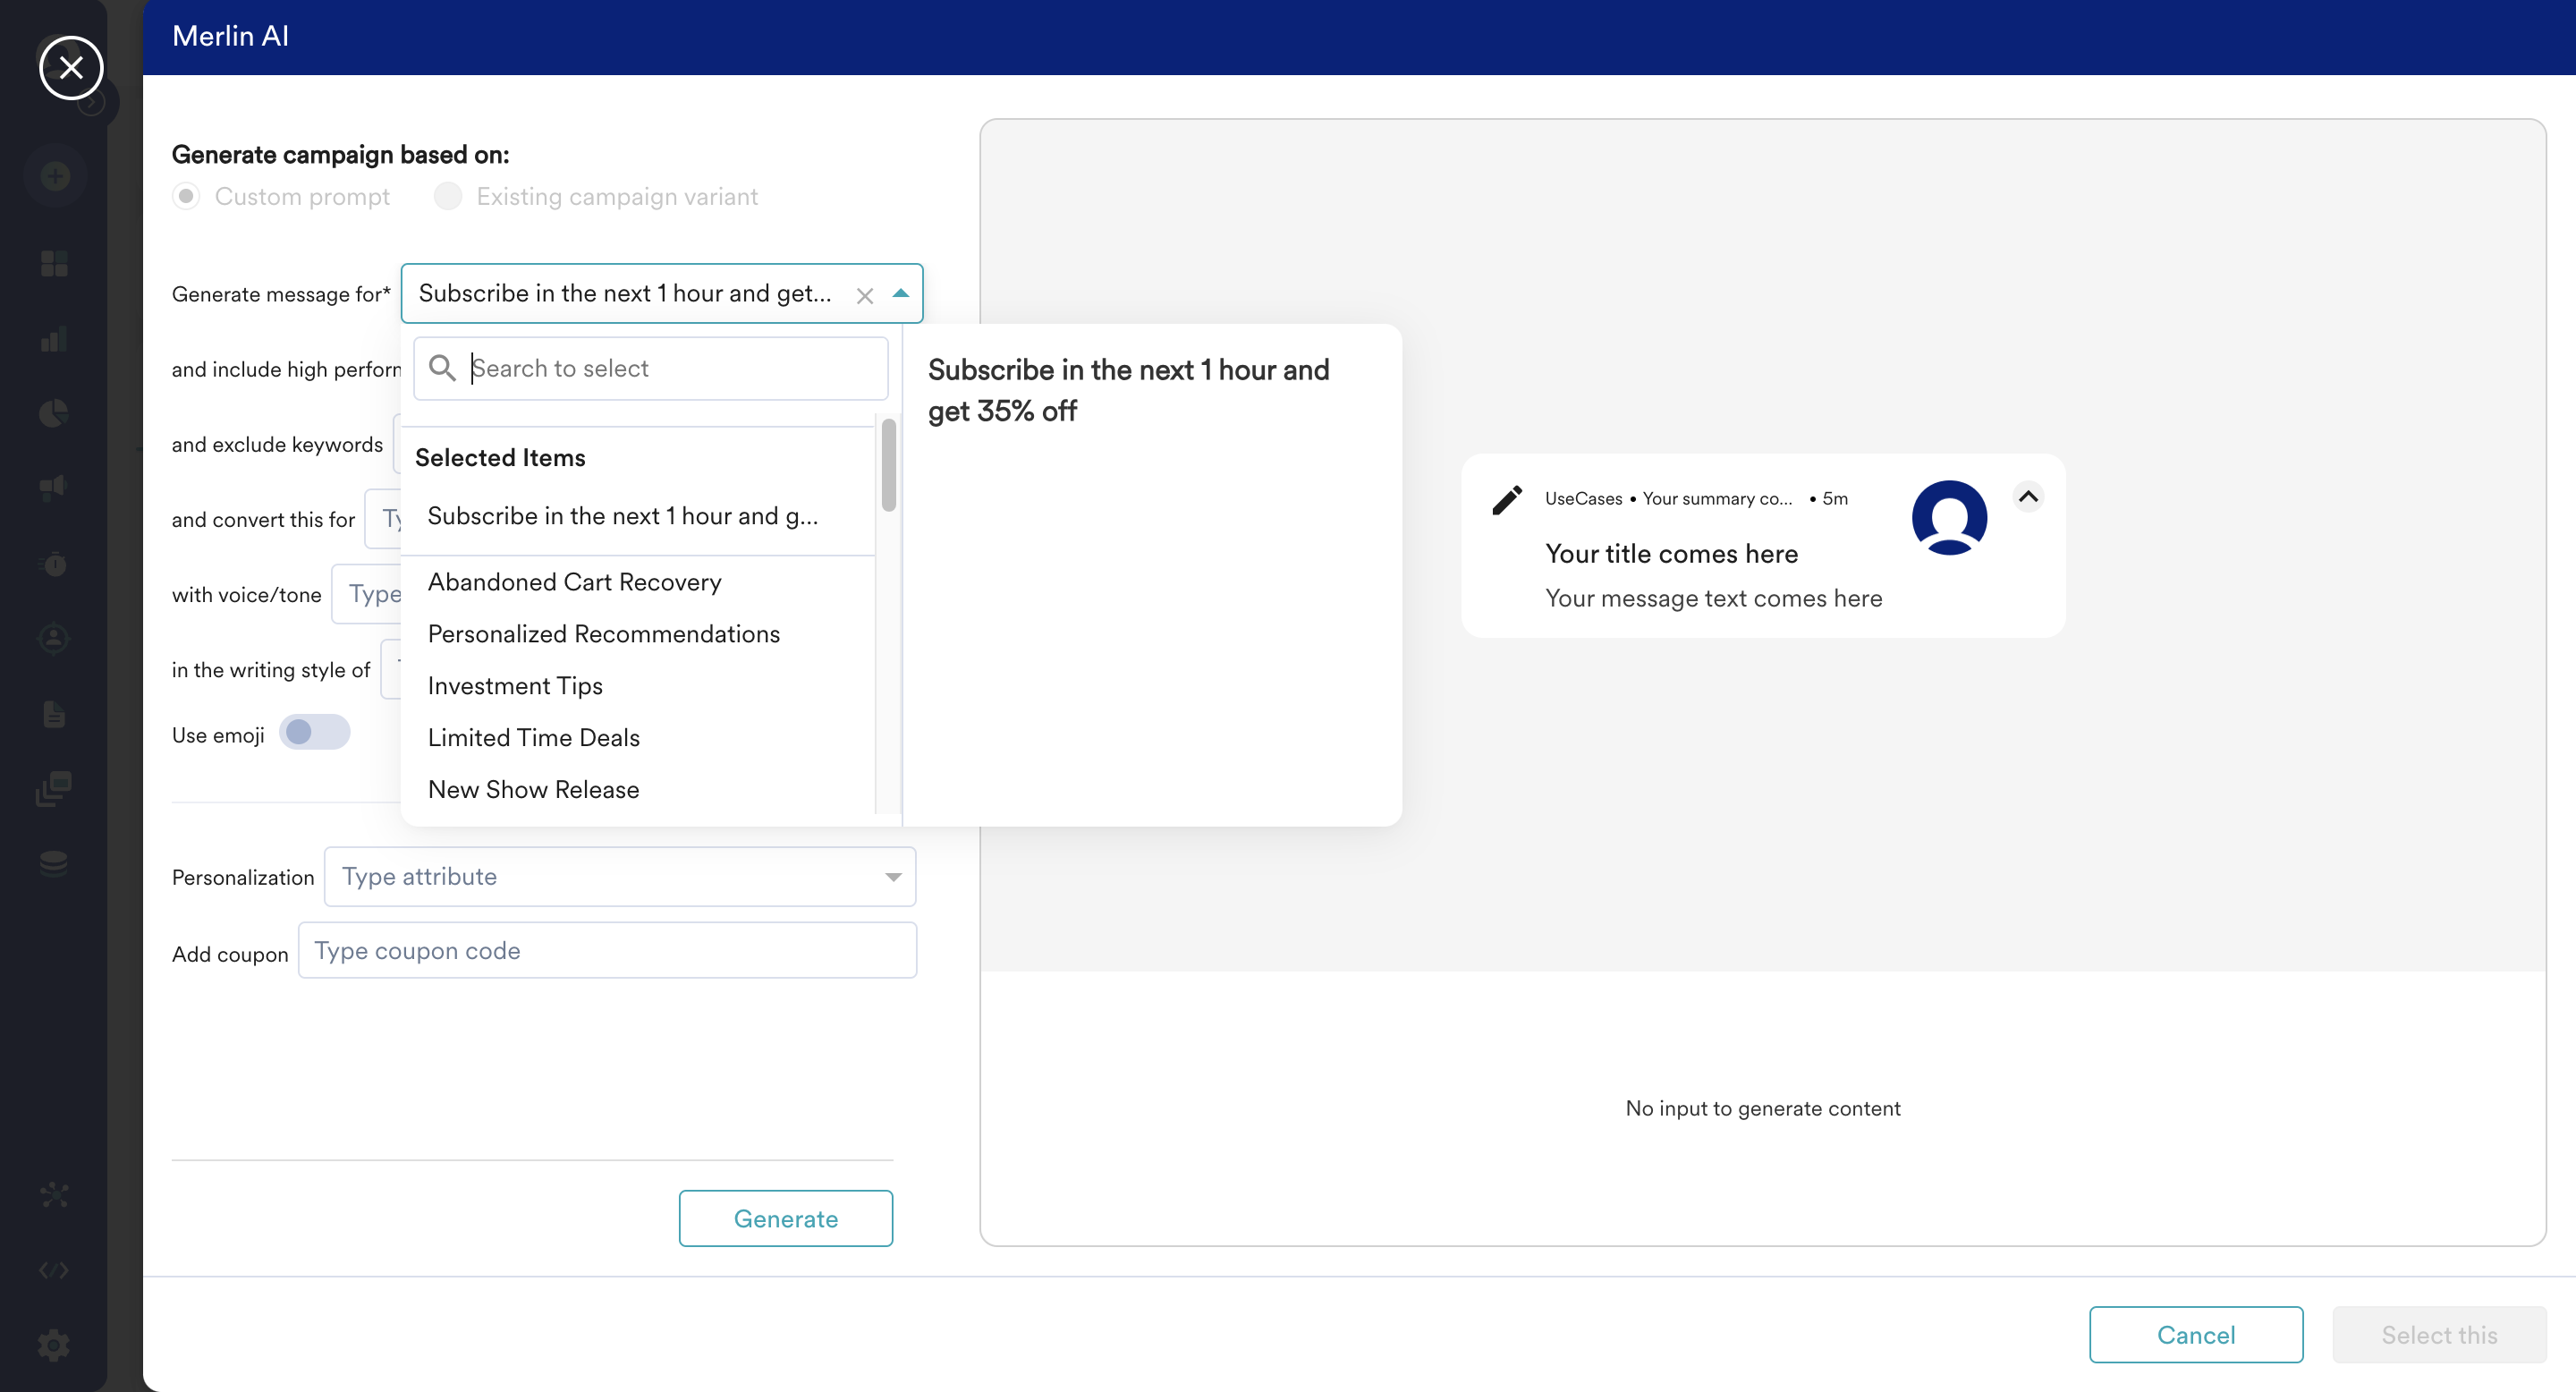Click the pencil edit icon in notification preview
Image resolution: width=2576 pixels, height=1392 pixels.
tap(1507, 499)
